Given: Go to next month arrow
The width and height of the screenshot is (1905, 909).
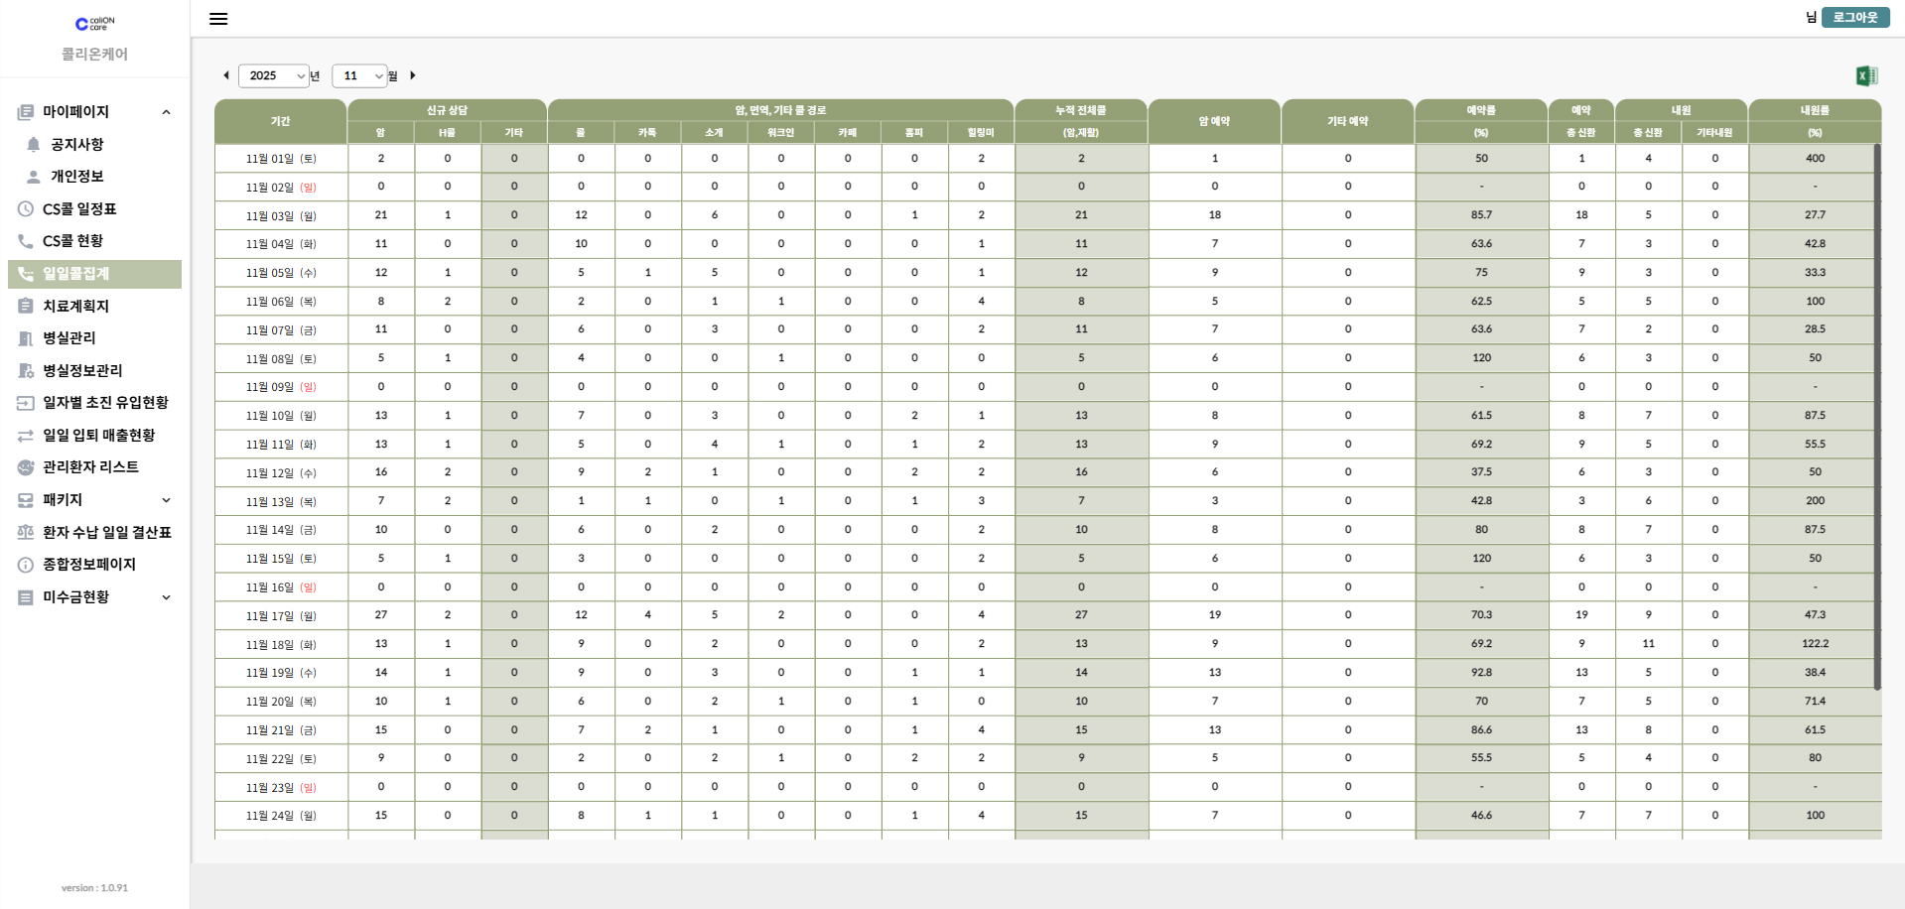Looking at the screenshot, I should pyautogui.click(x=413, y=75).
